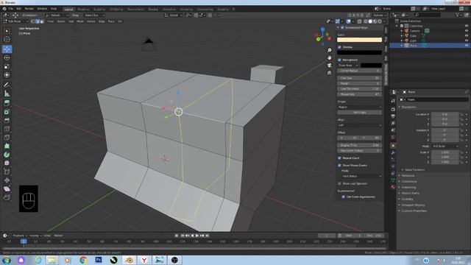Open the XYZ Euler rotation mode dropdown
Screen dimensions: 471x265
point(446,146)
